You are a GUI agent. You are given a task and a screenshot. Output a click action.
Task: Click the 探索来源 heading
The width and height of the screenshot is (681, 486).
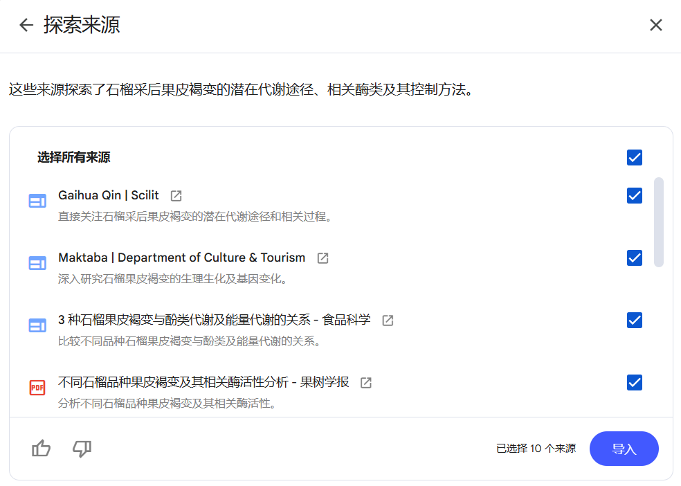click(82, 25)
